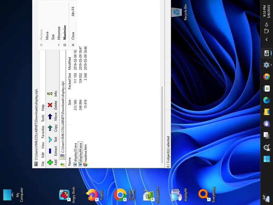Open the Chat app on the taskbar
Viewport: 273px width, 205px height.
pos(267,124)
